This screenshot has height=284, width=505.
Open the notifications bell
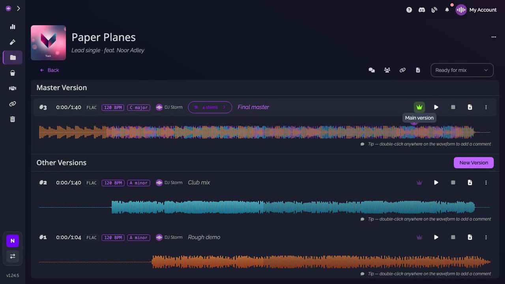pyautogui.click(x=447, y=10)
